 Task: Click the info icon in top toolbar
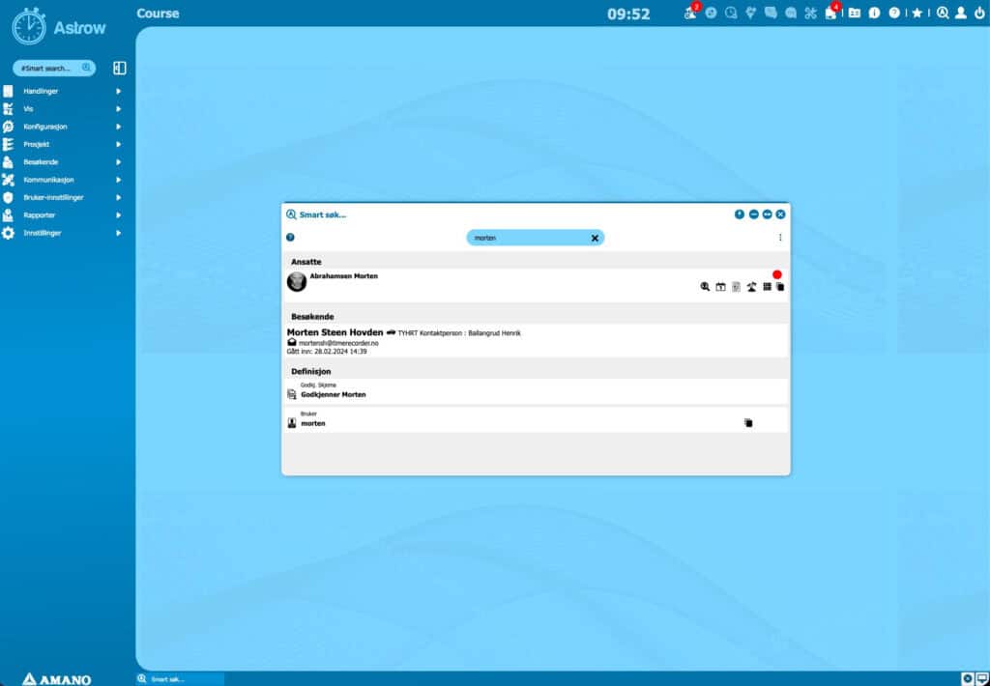[x=874, y=14]
